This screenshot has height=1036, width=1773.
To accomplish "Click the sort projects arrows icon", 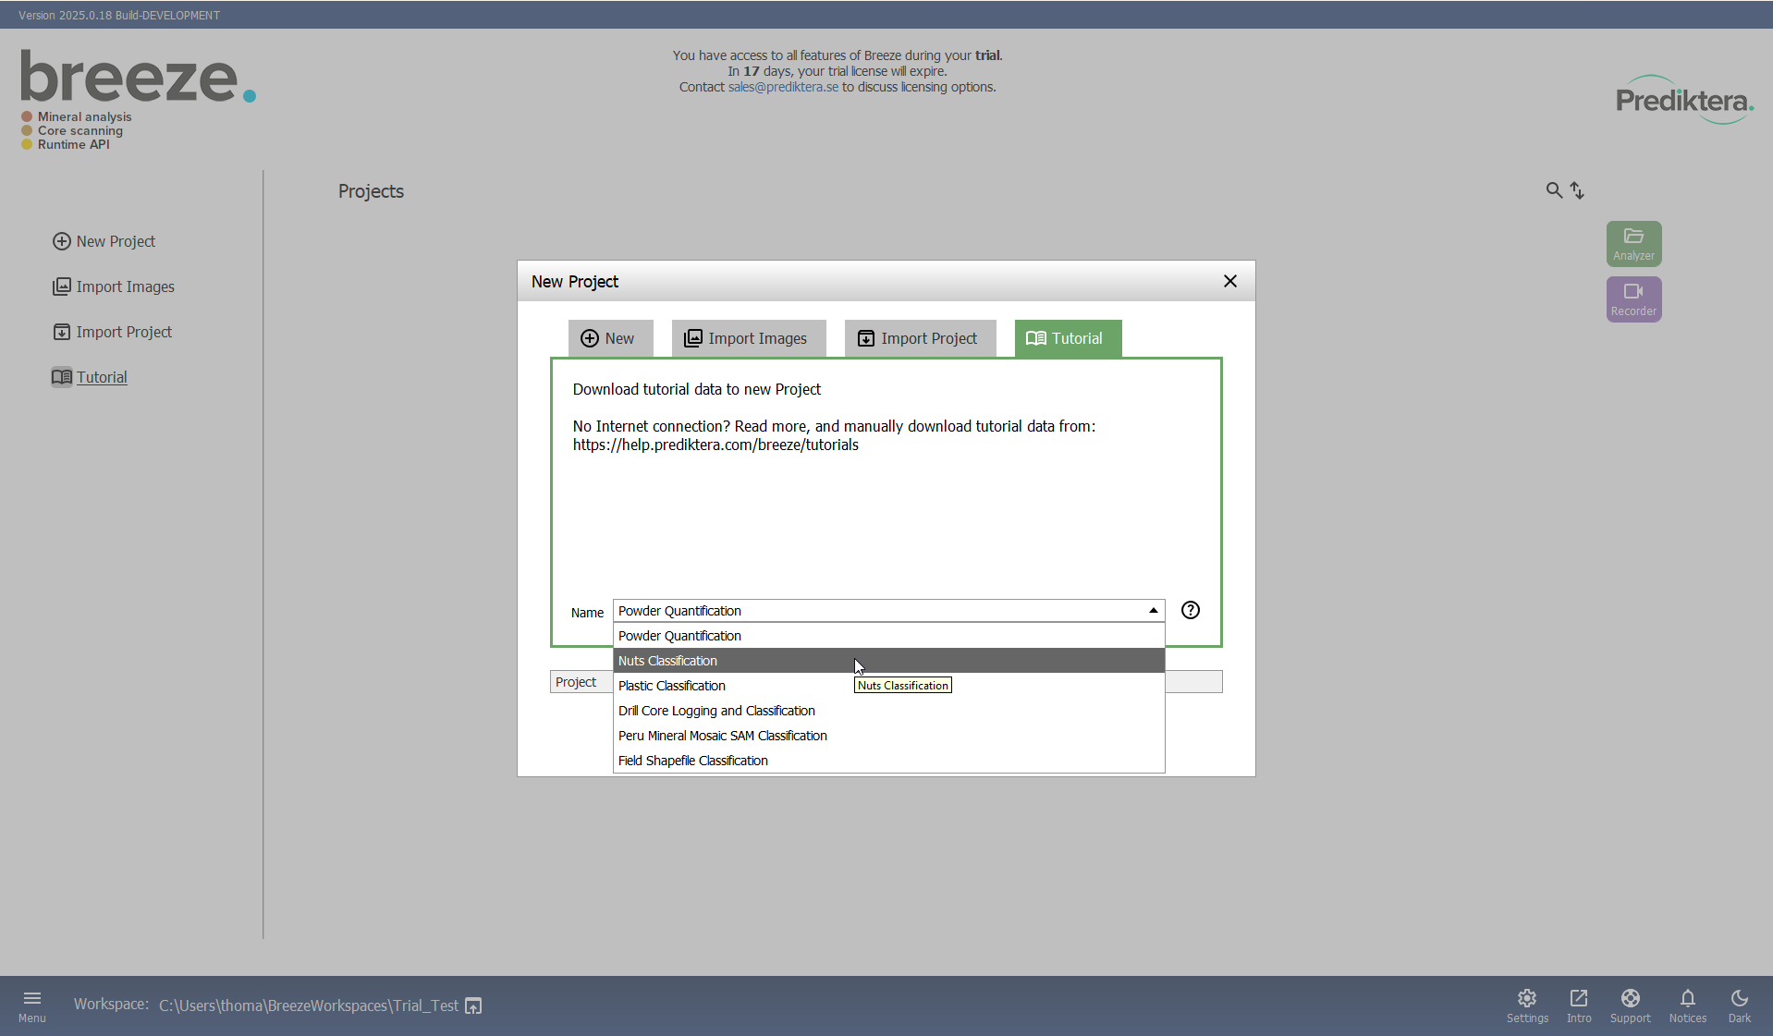I will (x=1577, y=190).
